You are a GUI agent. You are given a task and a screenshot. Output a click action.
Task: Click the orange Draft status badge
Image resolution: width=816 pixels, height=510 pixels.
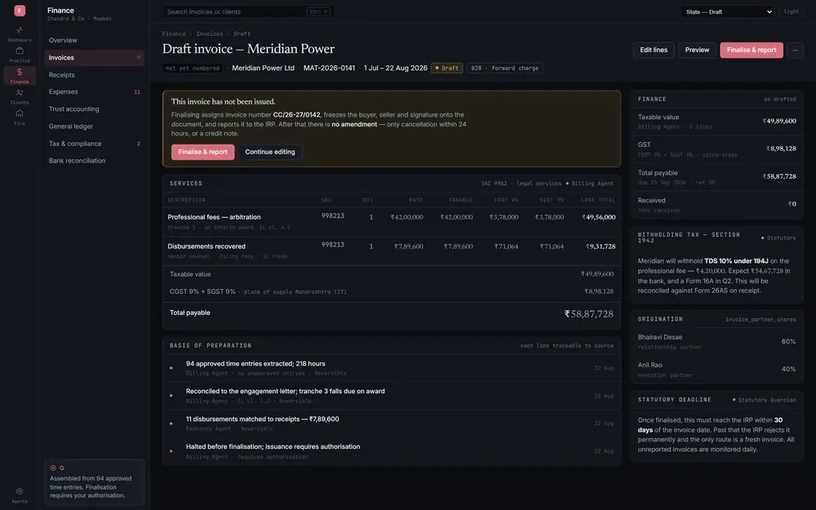click(447, 69)
